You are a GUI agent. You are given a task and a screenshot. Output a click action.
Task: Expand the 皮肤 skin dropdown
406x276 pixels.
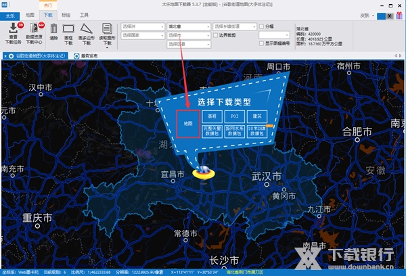point(373,16)
